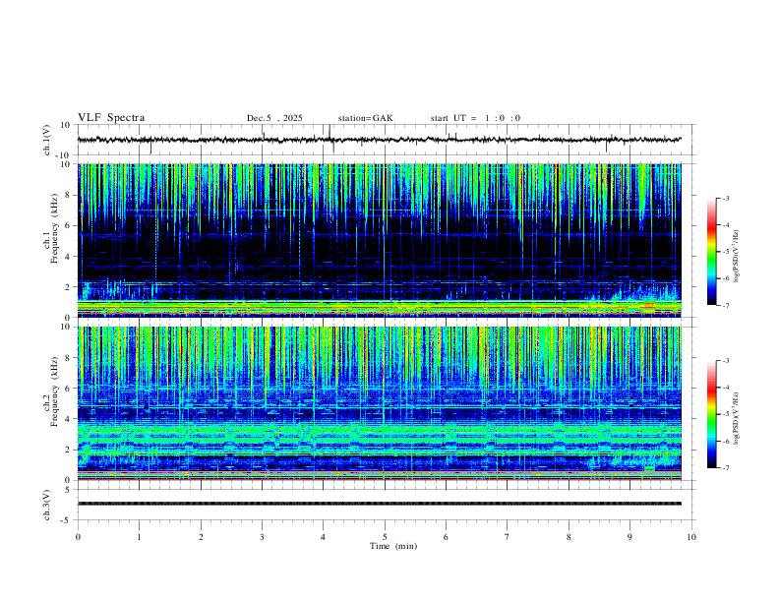Click the ch.1 voltage waveform trace

point(379,140)
